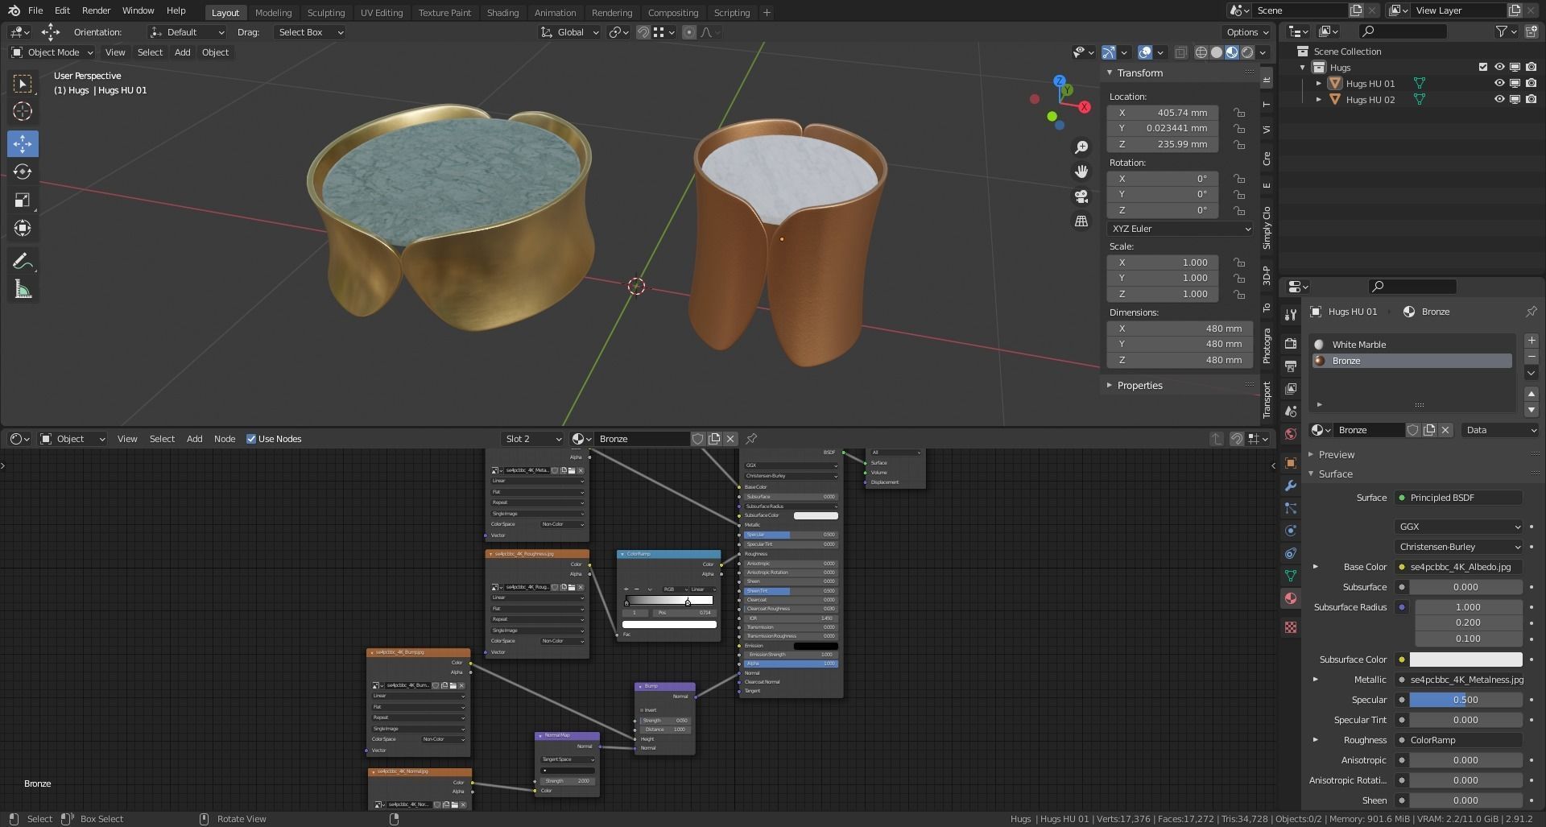Hide Hugs HU 01 in viewport

click(x=1499, y=83)
